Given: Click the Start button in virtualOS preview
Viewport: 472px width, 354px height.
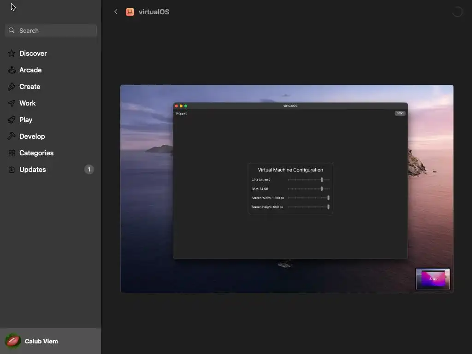Looking at the screenshot, I should [x=400, y=113].
